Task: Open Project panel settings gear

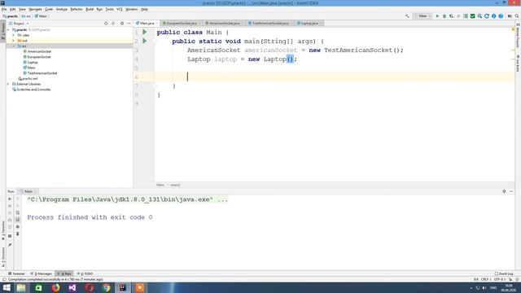Action: click(x=122, y=24)
